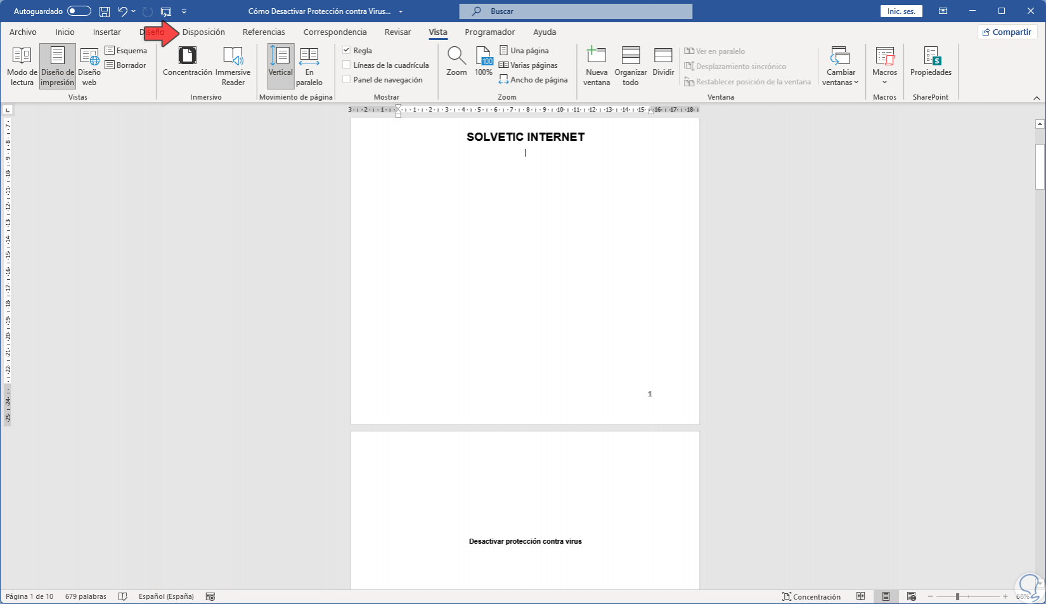
Task: Open the Zoom dialog magnifier
Action: coord(456,62)
